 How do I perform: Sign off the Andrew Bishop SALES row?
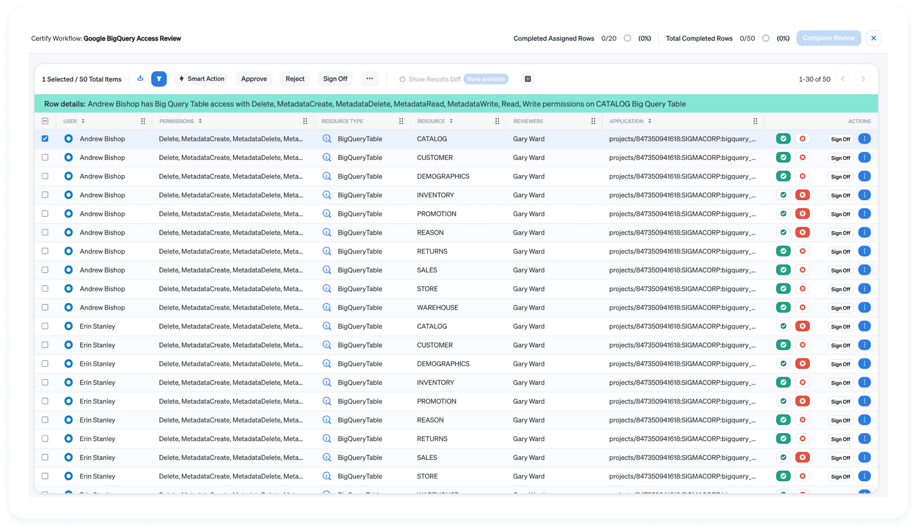(x=841, y=270)
